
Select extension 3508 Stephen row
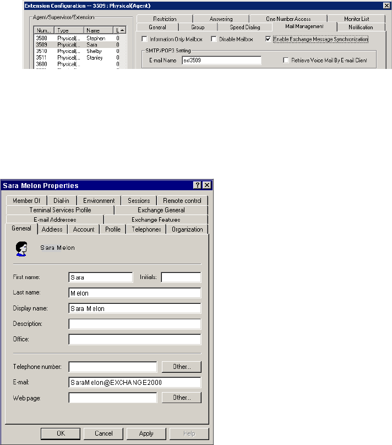[78, 38]
